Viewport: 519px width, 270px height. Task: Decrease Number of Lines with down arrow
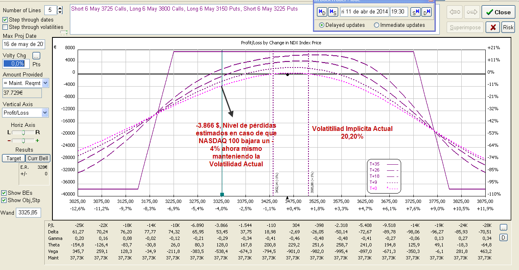coord(60,12)
